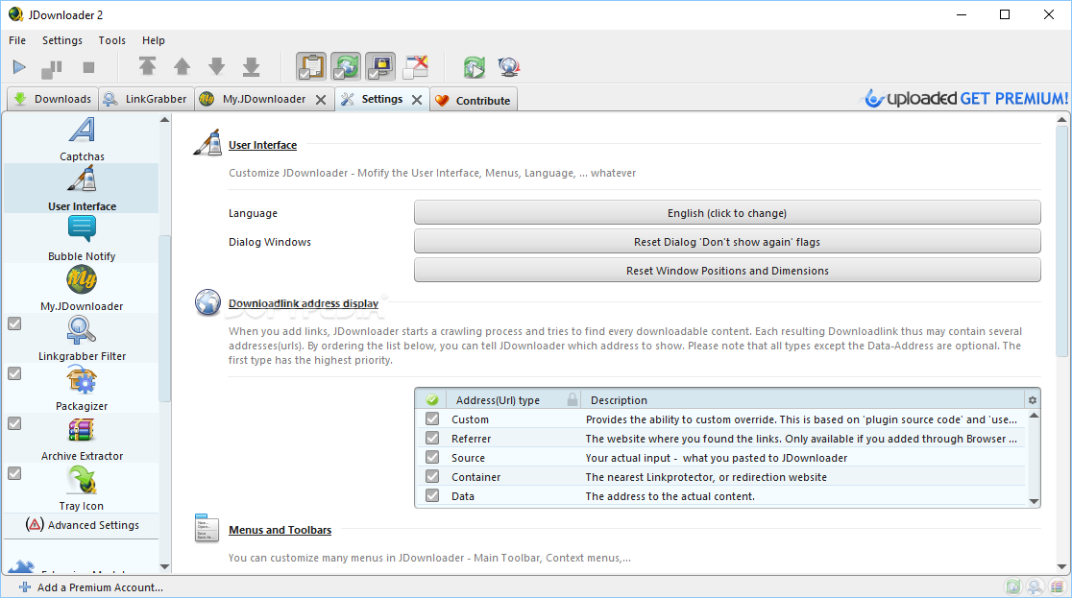Uncheck the Referrer address type

pos(432,438)
